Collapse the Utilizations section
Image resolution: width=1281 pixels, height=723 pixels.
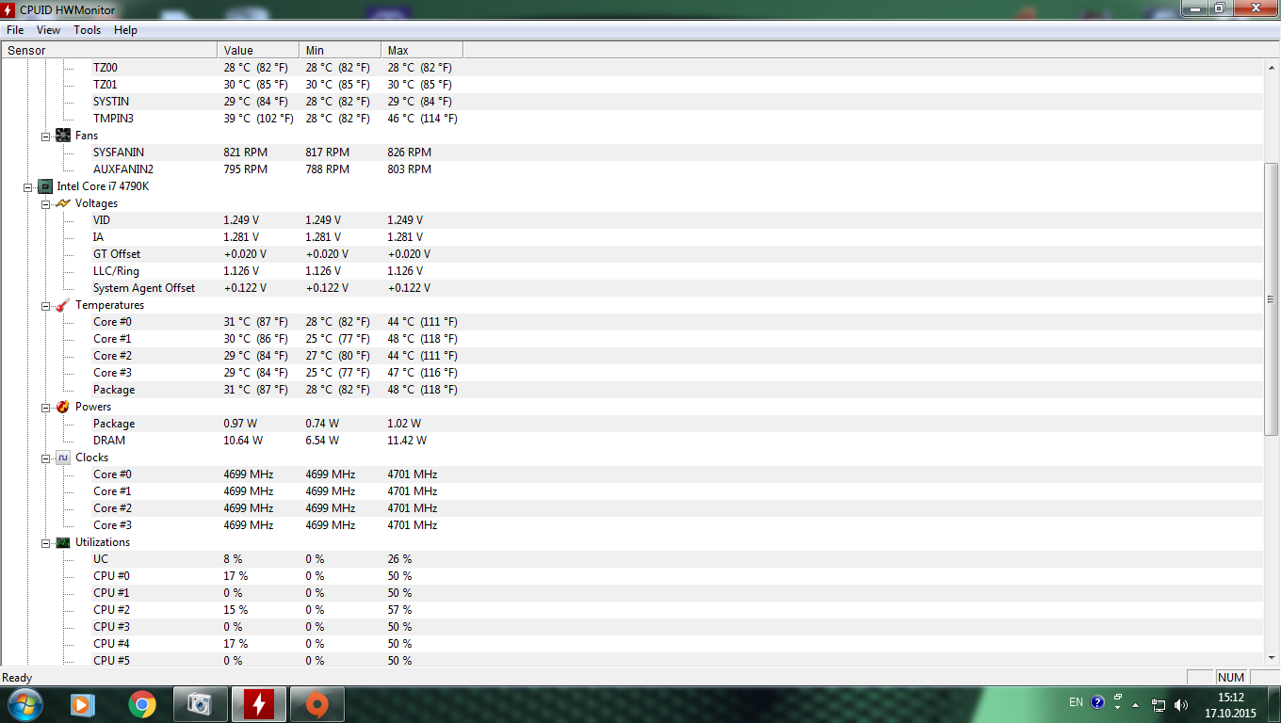tap(45, 542)
